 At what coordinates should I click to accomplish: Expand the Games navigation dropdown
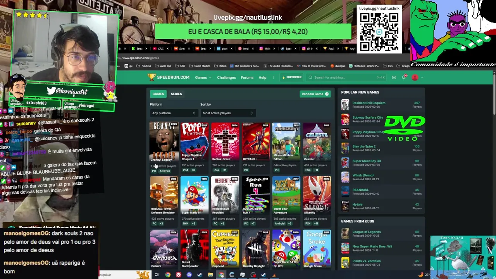click(x=203, y=77)
